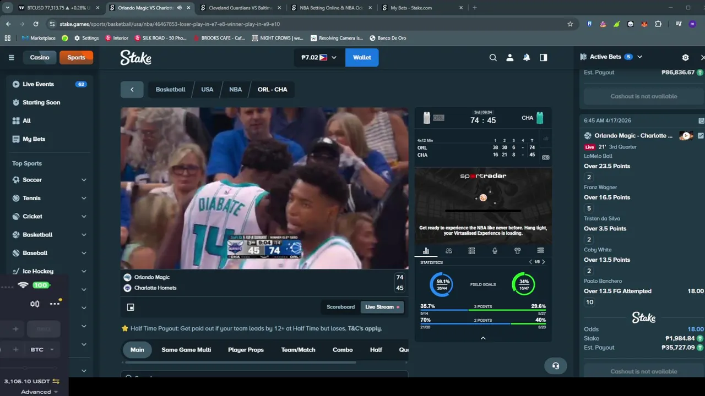Expand the Tennis sports category
The width and height of the screenshot is (705, 396).
point(84,198)
